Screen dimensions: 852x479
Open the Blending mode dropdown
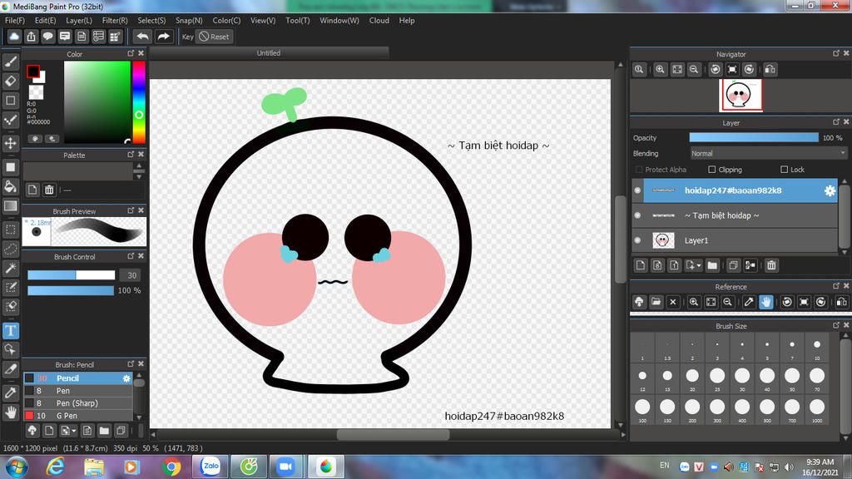coord(768,154)
